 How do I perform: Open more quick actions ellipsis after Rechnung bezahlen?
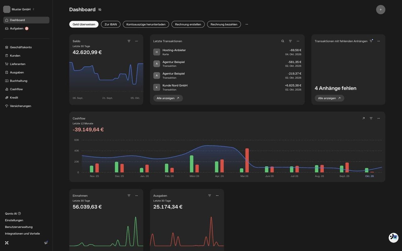pyautogui.click(x=247, y=24)
